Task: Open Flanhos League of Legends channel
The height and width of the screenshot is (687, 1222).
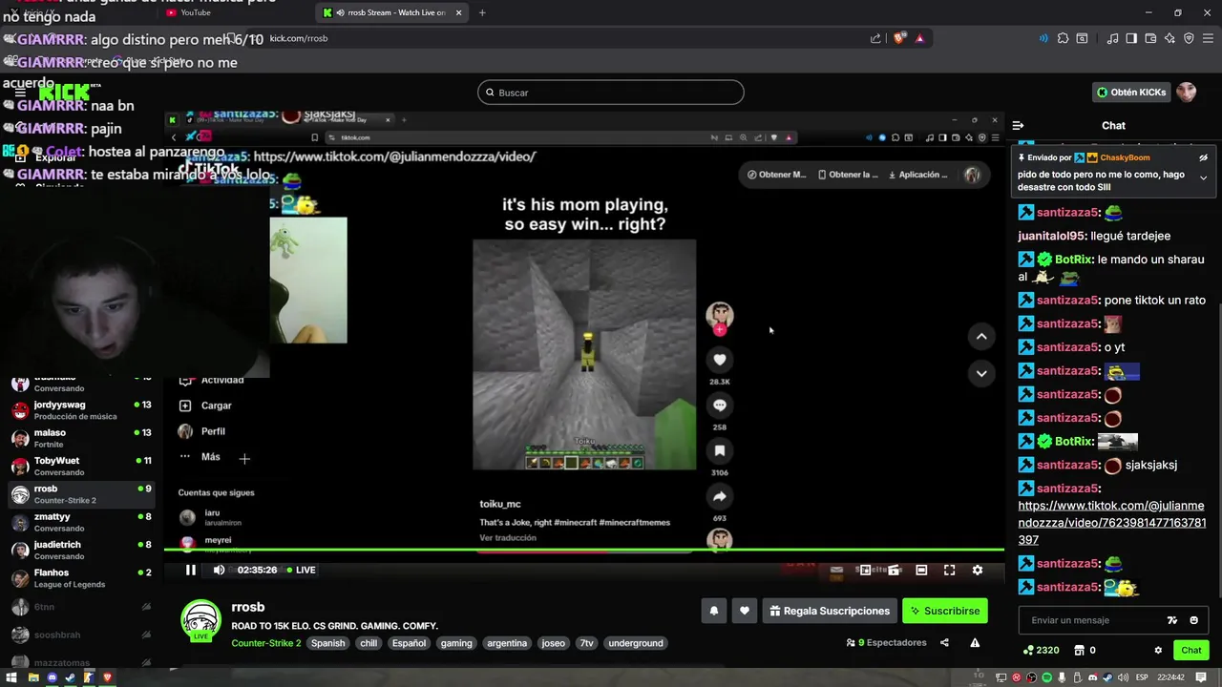Action: click(80, 578)
